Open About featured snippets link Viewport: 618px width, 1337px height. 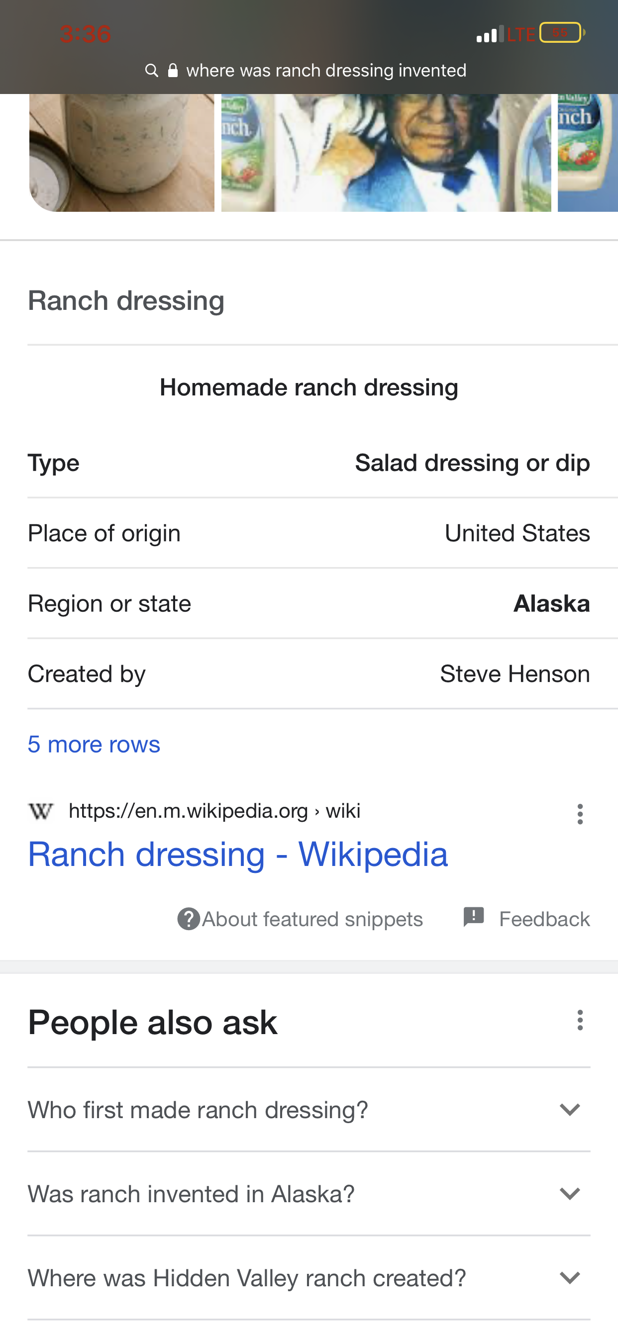pyautogui.click(x=312, y=919)
